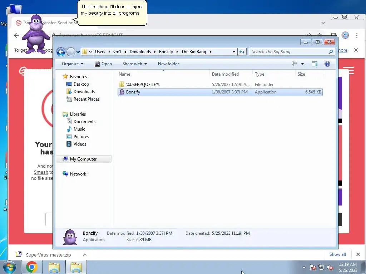Viewport: 366px width, 274px height.
Task: Open Explorer help icon
Action: click(x=327, y=64)
